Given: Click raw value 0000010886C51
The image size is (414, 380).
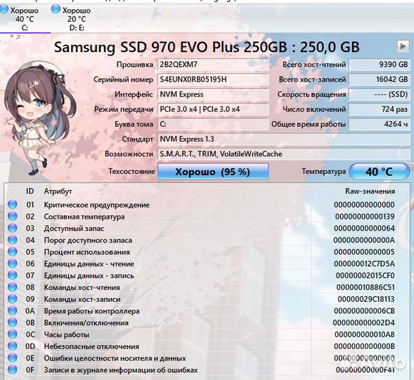Looking at the screenshot, I should point(366,287).
